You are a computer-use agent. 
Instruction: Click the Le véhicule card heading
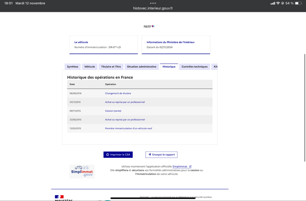81,42
